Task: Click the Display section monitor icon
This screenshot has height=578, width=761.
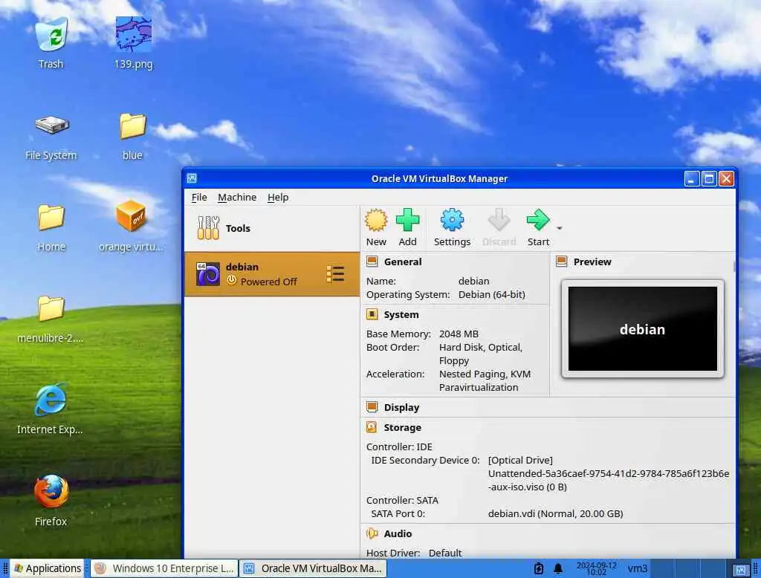Action: click(x=372, y=407)
